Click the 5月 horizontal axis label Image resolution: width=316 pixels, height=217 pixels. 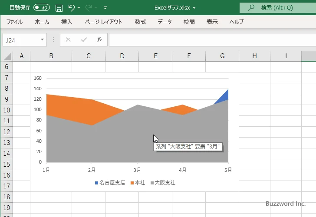coord(228,170)
